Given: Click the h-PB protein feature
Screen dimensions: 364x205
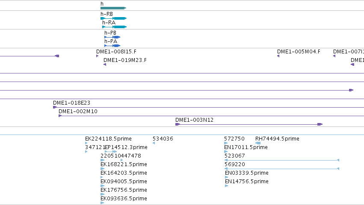Looking at the screenshot, I should pos(112,37).
